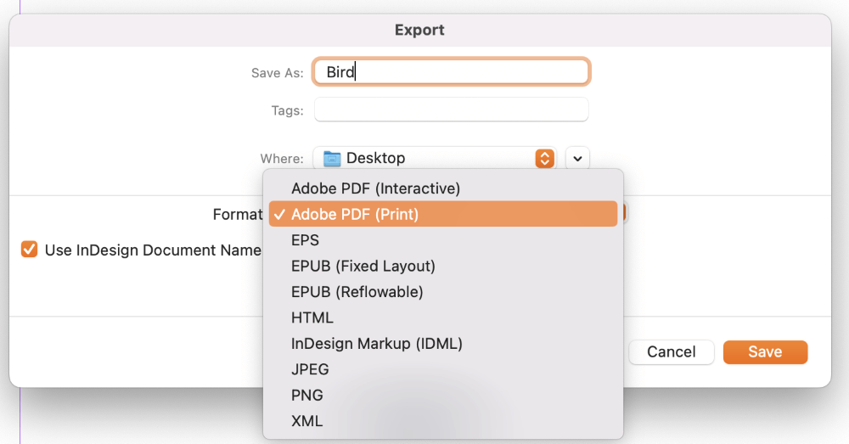Cancel the export dialog
The height and width of the screenshot is (444, 849).
pos(672,352)
